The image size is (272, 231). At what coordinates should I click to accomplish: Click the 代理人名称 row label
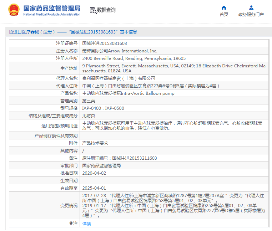(x=67, y=78)
